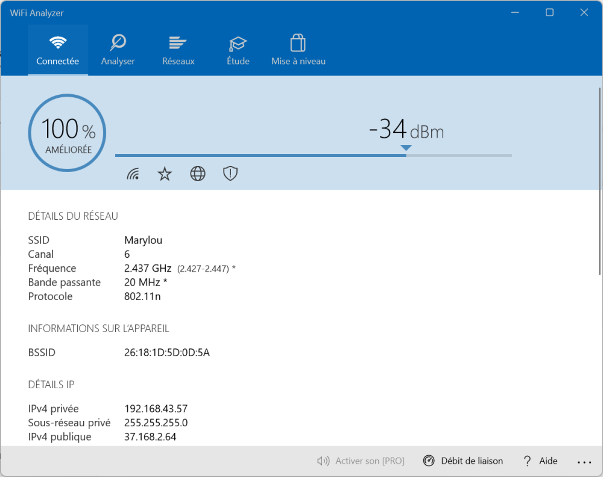The width and height of the screenshot is (603, 477).
Task: Select the public IPv4 address 37.168.2.64
Action: tap(150, 437)
